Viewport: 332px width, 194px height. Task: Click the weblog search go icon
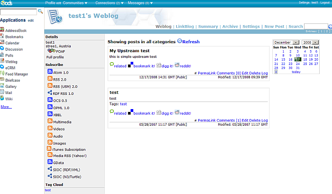[x=330, y=27]
